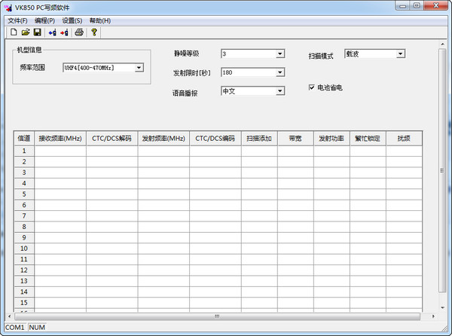Click transmit frequency cell for channel 4
The width and height of the screenshot is (452, 336).
(163, 184)
